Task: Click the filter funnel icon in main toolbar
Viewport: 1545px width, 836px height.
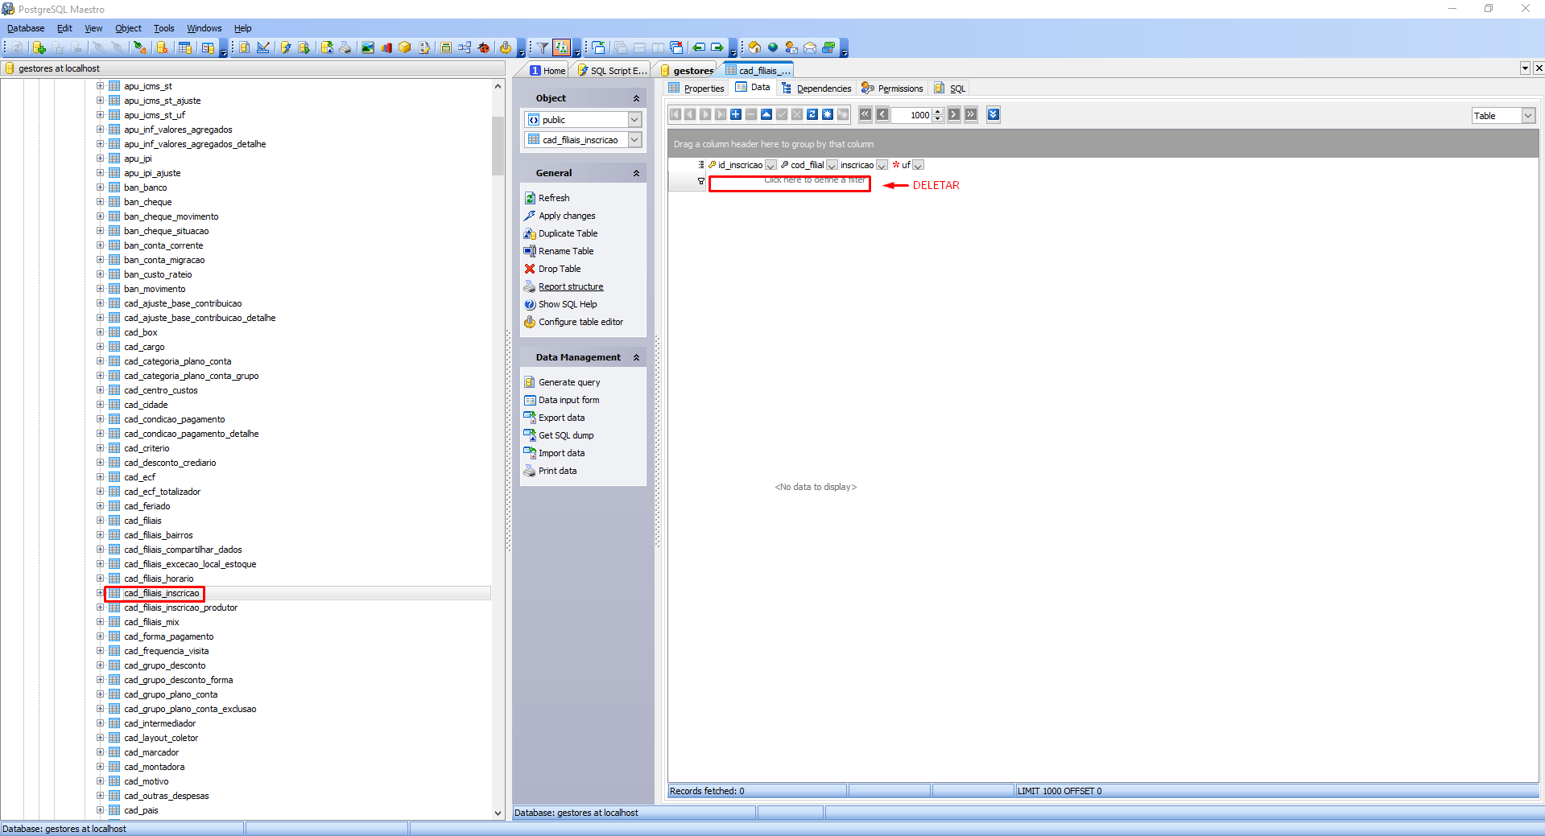Action: [543, 48]
